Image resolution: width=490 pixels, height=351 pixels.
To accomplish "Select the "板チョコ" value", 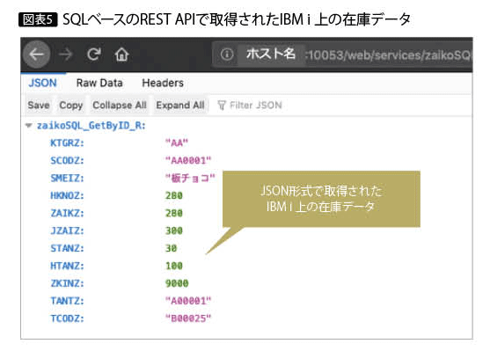I will [x=190, y=179].
